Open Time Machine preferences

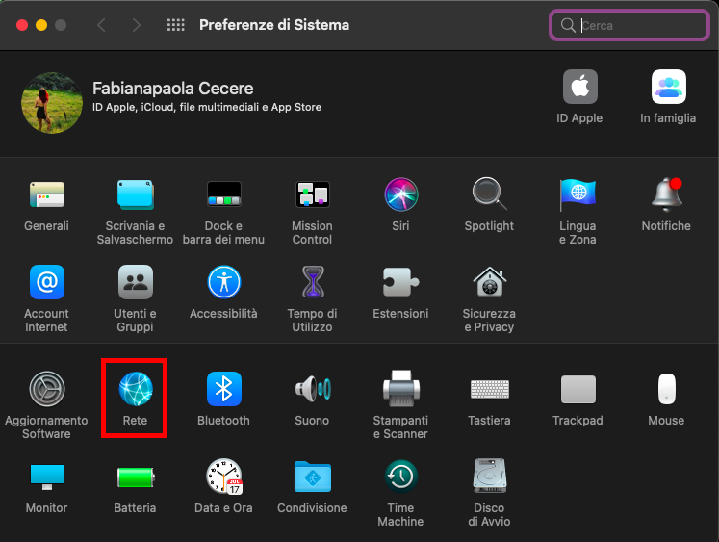click(400, 477)
